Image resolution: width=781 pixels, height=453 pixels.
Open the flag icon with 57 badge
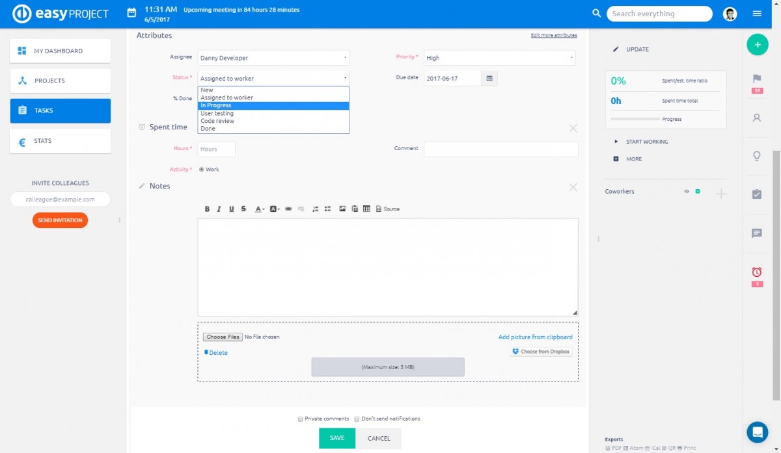pos(756,79)
